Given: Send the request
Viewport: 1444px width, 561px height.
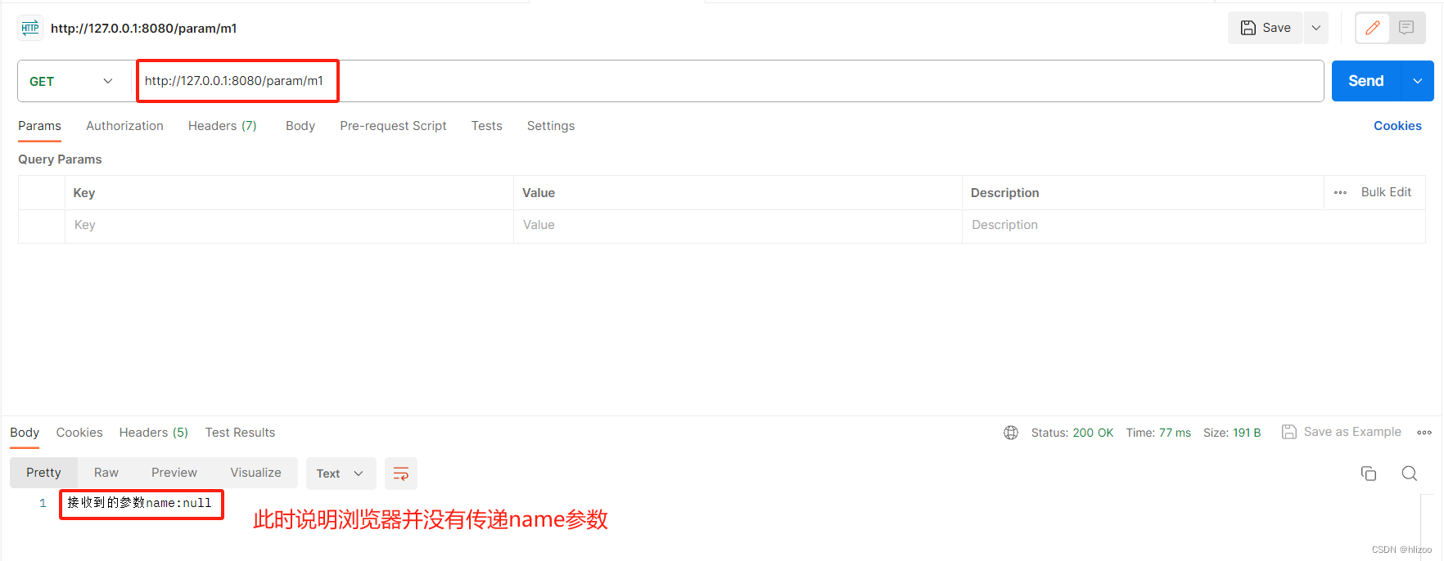Looking at the screenshot, I should (1366, 81).
